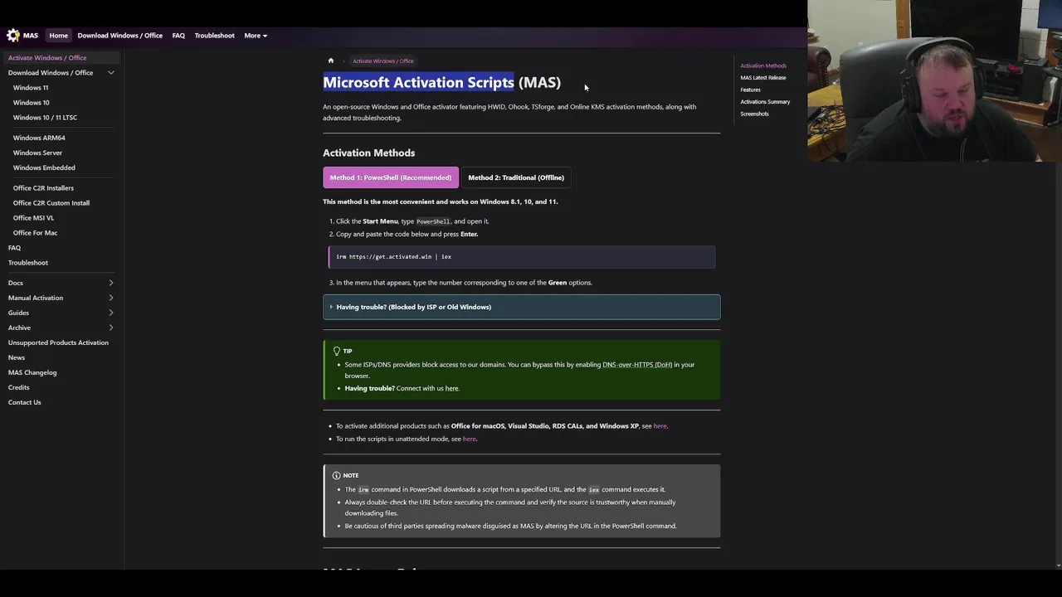The image size is (1062, 597).
Task: Jump to Screenshots in the contents list
Action: pos(754,114)
